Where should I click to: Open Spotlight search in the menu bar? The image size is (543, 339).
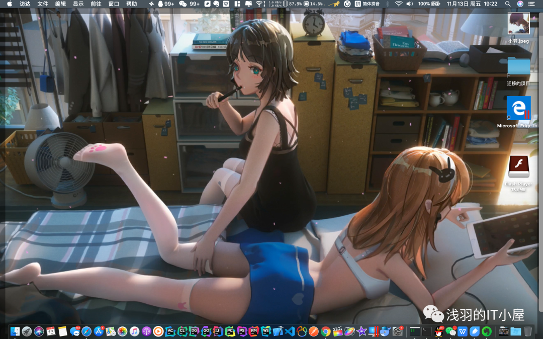coord(508,4)
